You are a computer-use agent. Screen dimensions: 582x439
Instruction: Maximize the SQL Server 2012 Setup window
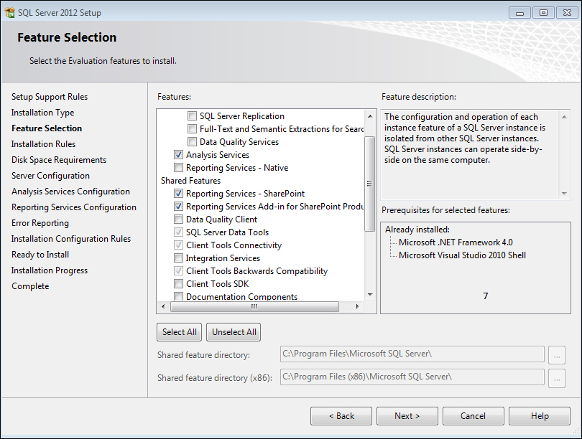click(543, 13)
